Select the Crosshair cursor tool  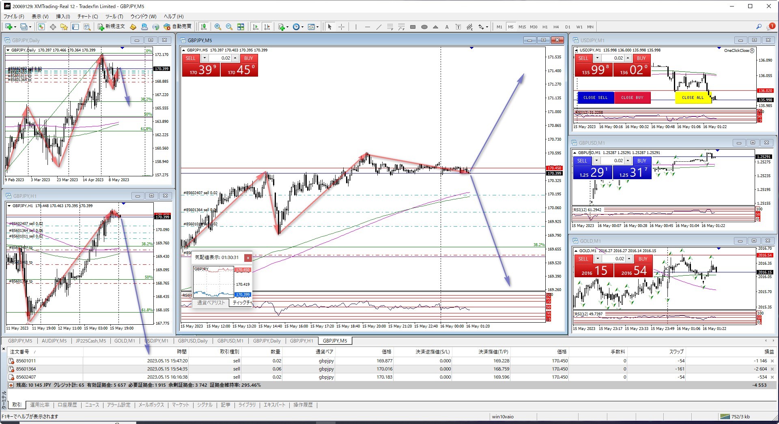342,27
